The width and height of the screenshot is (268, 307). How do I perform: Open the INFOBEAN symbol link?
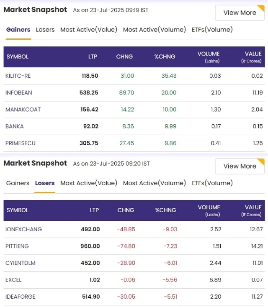point(18,92)
